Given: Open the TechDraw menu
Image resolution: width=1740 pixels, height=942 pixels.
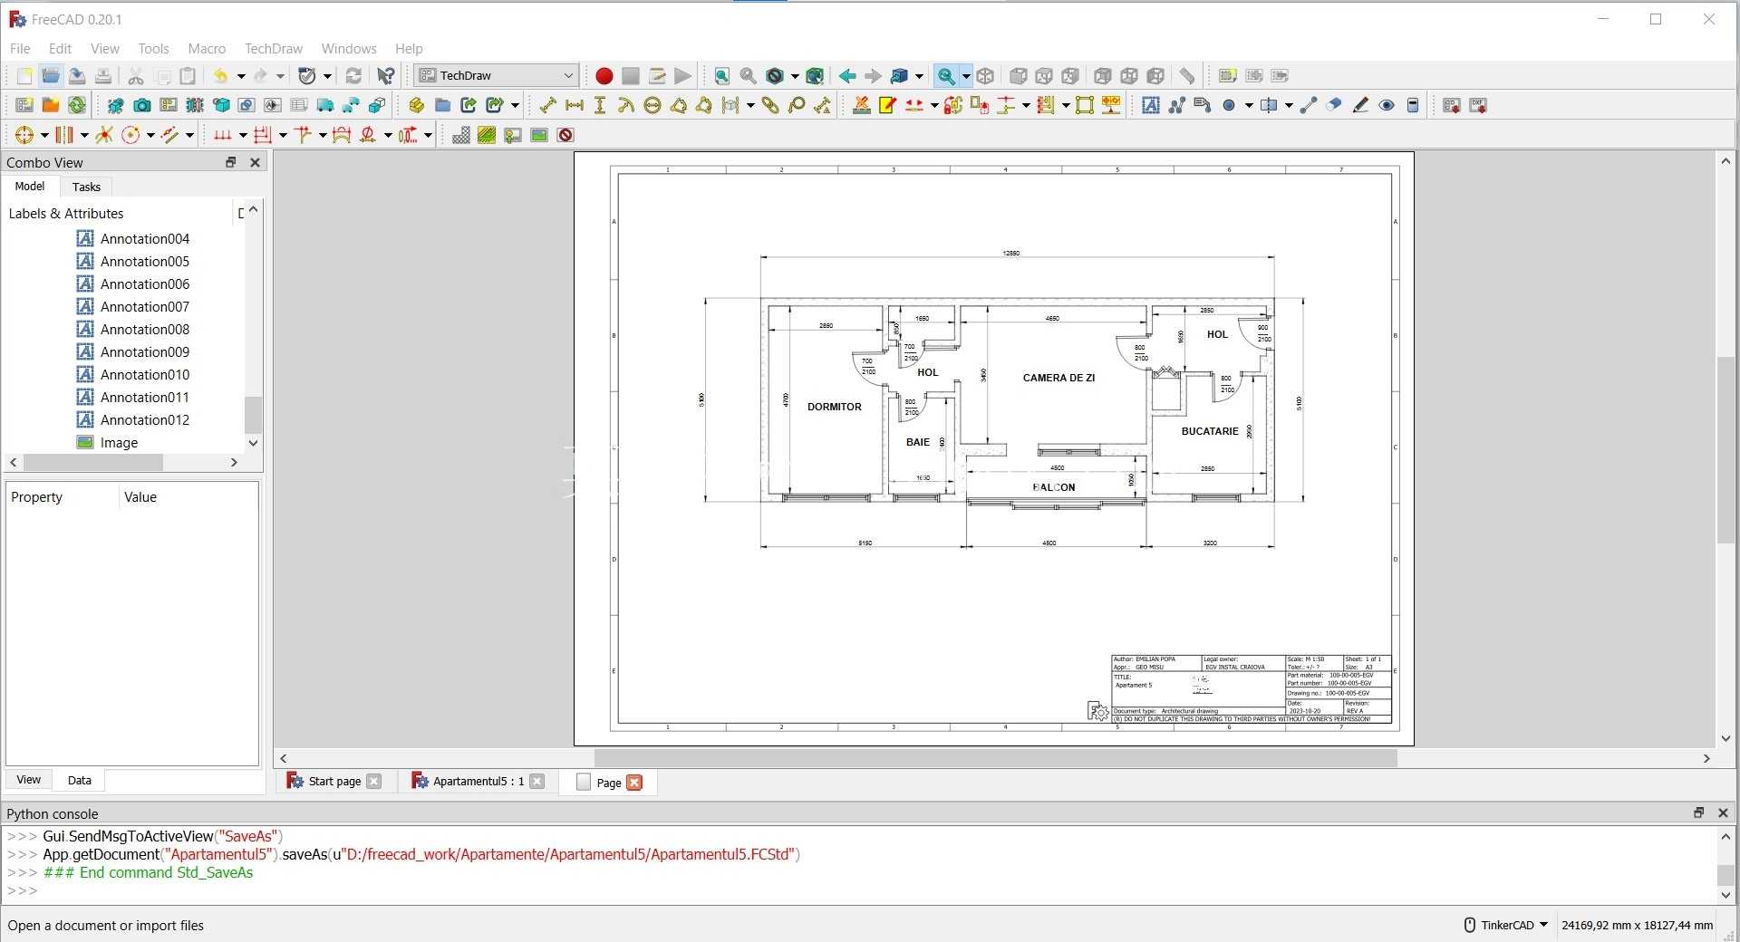Looking at the screenshot, I should pyautogui.click(x=273, y=48).
